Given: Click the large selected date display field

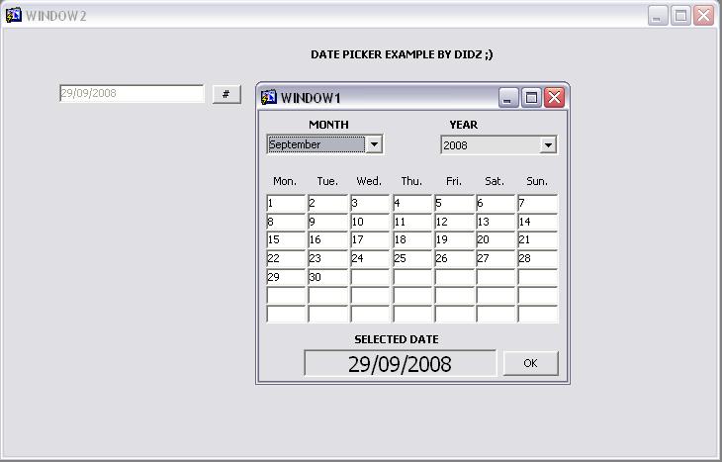Looking at the screenshot, I should tap(400, 364).
